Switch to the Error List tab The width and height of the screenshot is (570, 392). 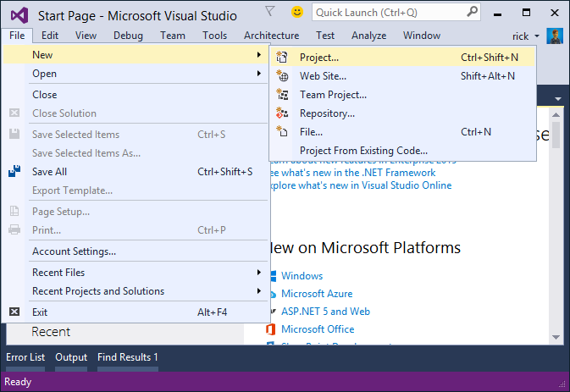[25, 357]
